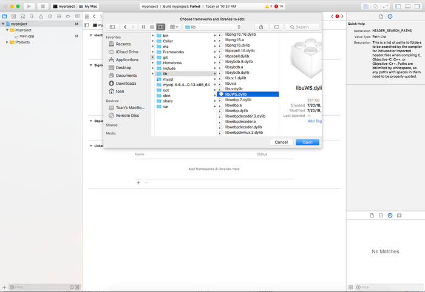Toggle the Debug area visibility
Screen dimensions: 425x292
[407, 6]
